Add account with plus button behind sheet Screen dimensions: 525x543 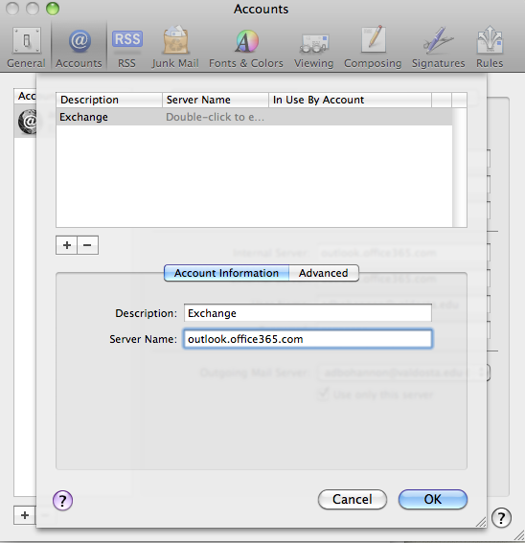(x=25, y=515)
